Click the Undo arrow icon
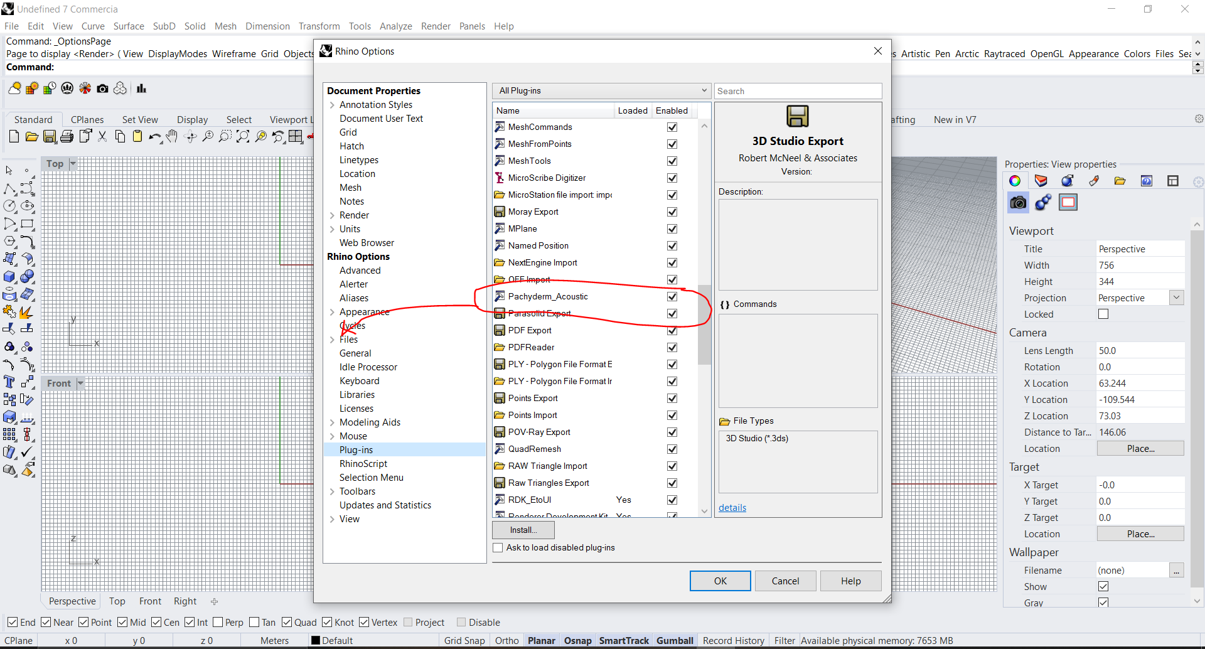This screenshot has width=1205, height=649. (x=155, y=136)
